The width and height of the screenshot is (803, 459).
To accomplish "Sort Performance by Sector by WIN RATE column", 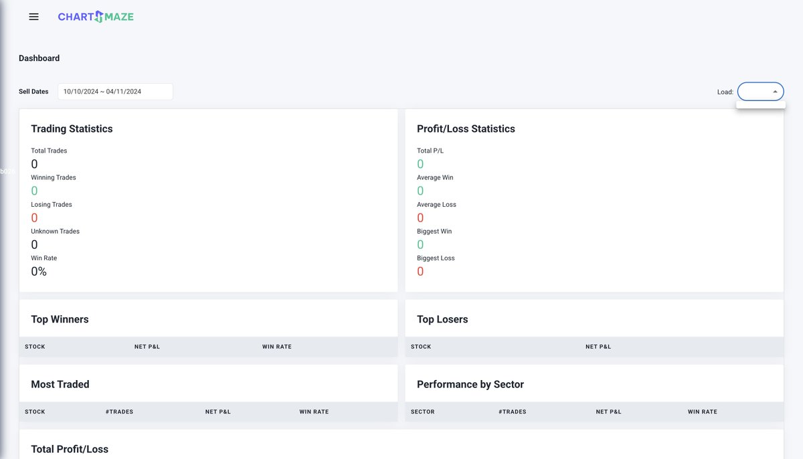I will (x=703, y=411).
